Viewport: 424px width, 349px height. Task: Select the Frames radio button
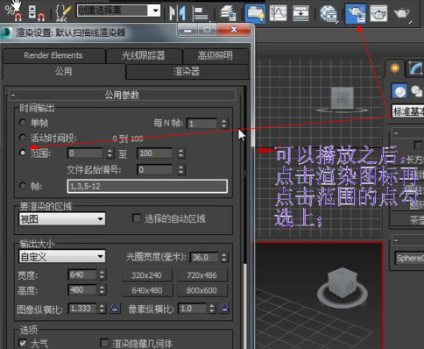[x=23, y=186]
